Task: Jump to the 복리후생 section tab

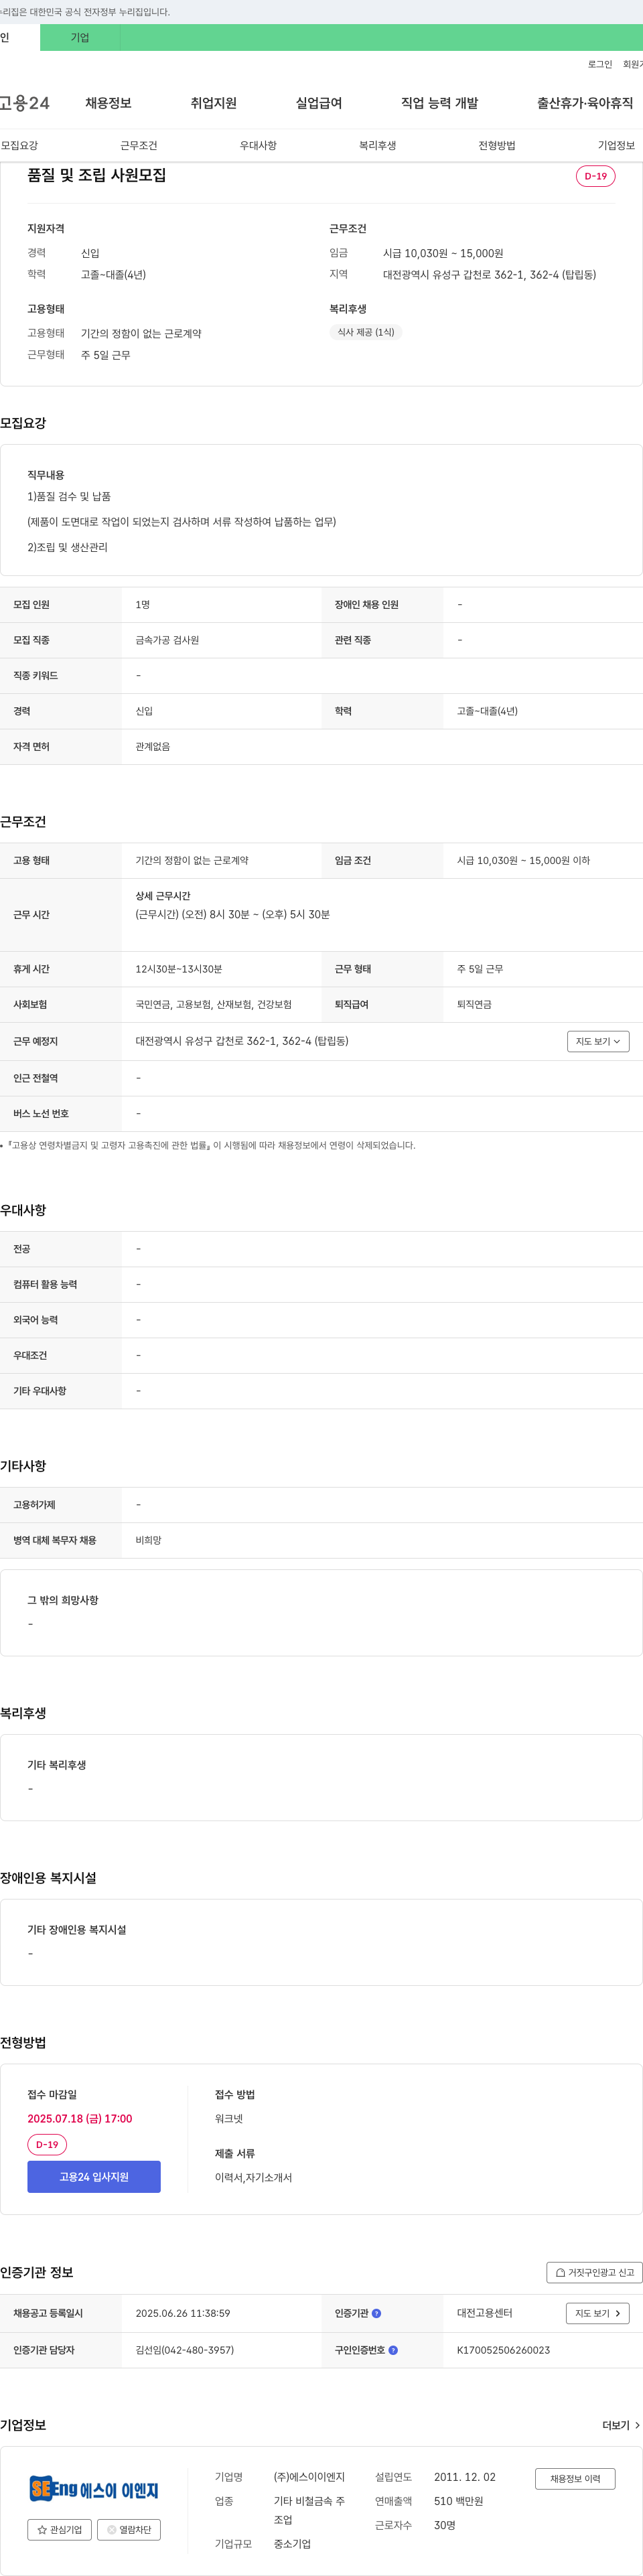Action: (x=378, y=146)
